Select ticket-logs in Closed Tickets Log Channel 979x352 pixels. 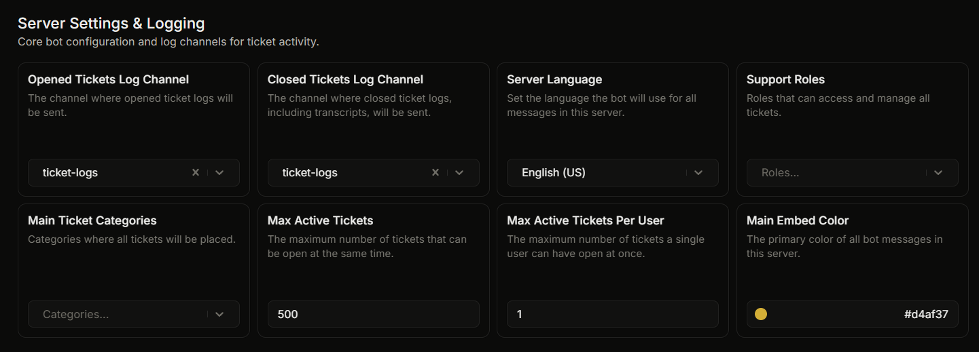pyautogui.click(x=310, y=172)
